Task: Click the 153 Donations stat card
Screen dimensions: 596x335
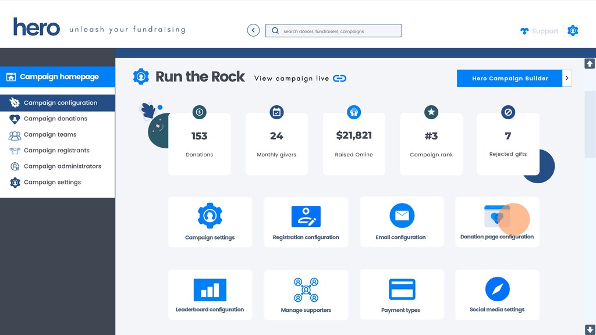Action: coord(200,144)
